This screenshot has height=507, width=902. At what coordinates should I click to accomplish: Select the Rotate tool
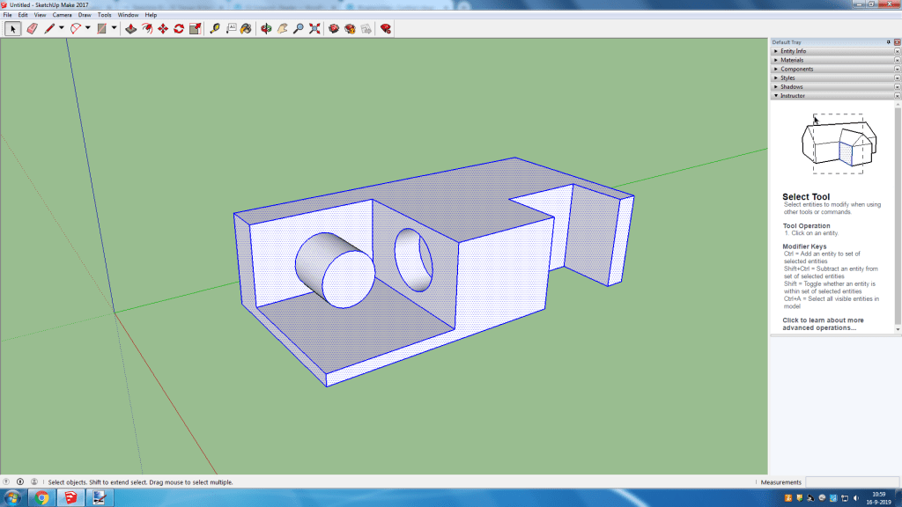(x=179, y=29)
